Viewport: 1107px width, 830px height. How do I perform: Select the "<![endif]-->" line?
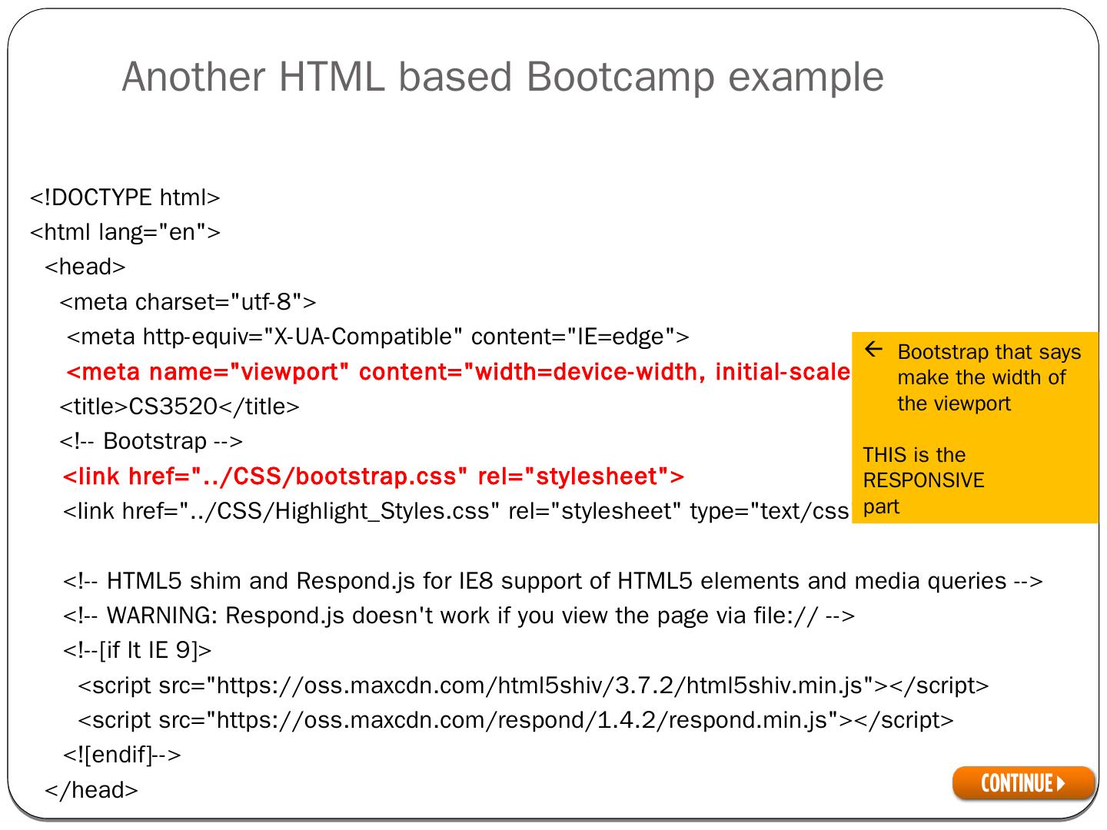pyautogui.click(x=122, y=755)
